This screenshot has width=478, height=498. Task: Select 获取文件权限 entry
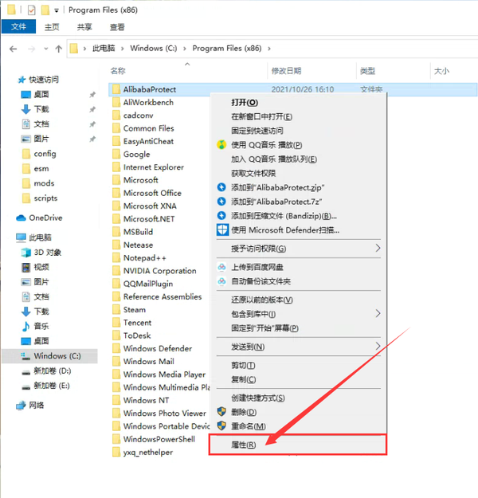253,174
